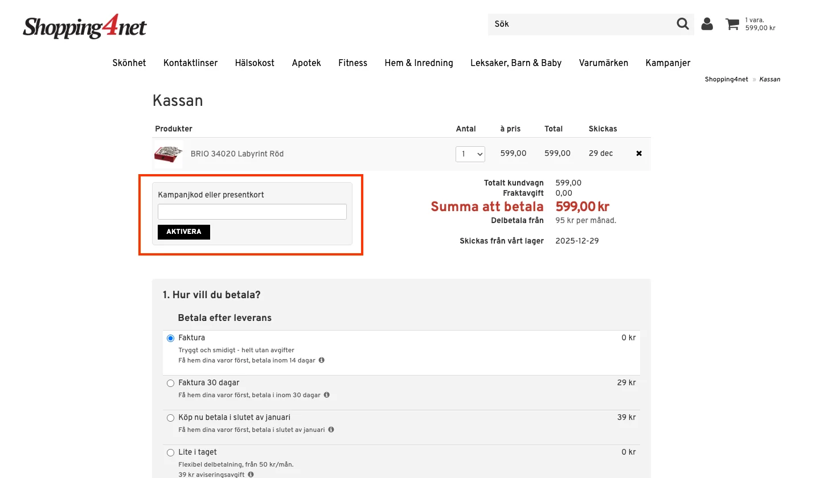Click the Sök search field
This screenshot has height=478, width=828.
pyautogui.click(x=581, y=24)
